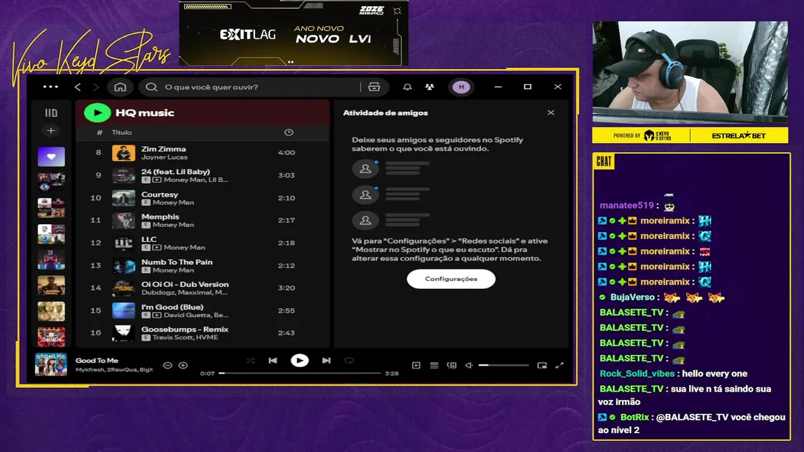Click now playing cover art thumbnail
This screenshot has height=452, width=804.
click(51, 365)
